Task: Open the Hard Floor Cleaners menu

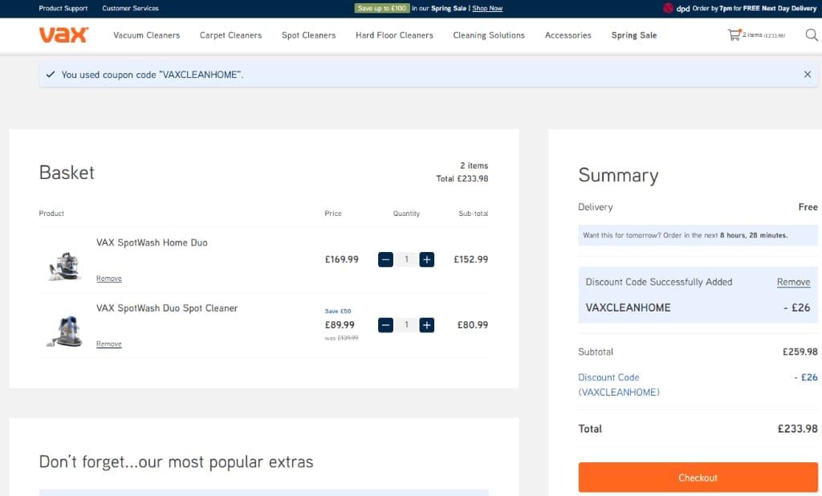Action: pyautogui.click(x=394, y=35)
